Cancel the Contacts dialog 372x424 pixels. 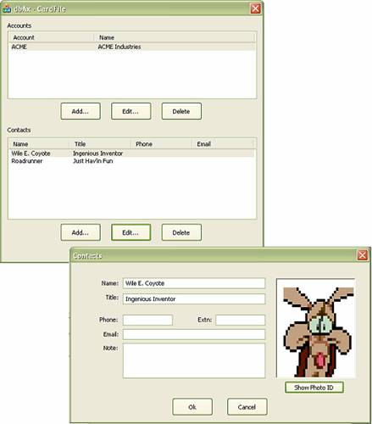pos(247,407)
